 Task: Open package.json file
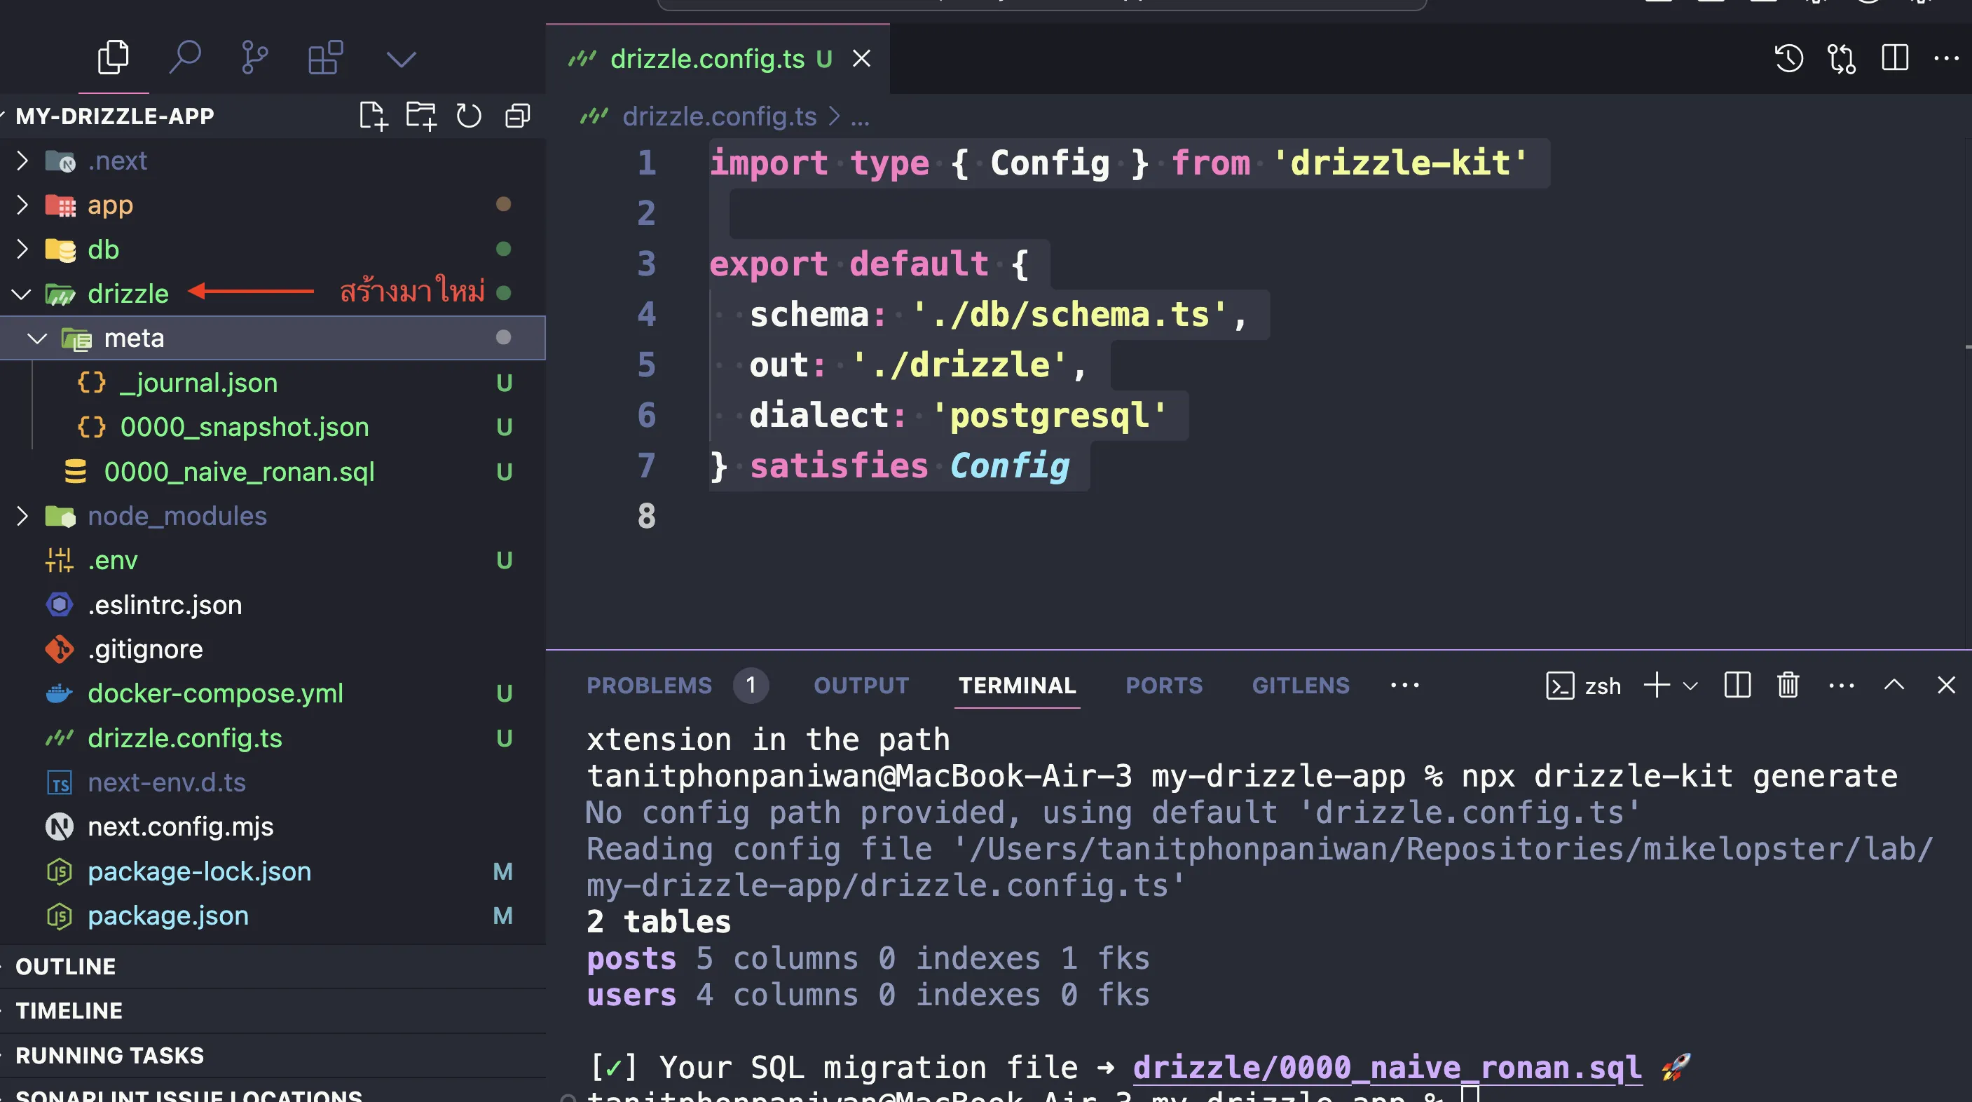273,916
